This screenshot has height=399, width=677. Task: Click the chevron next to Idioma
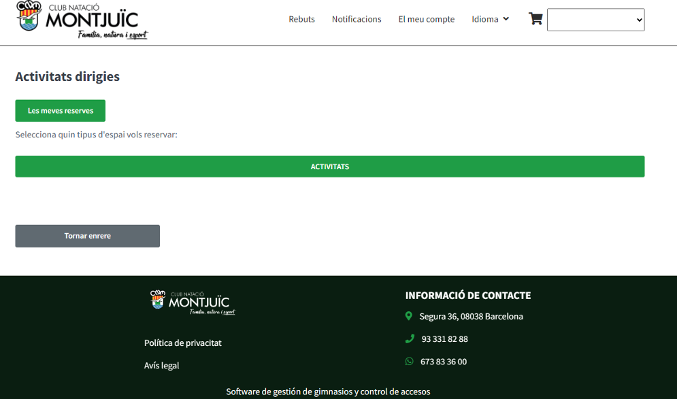point(506,19)
